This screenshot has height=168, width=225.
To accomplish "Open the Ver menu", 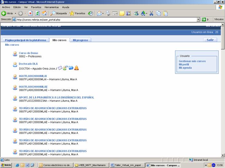I will [26, 7].
